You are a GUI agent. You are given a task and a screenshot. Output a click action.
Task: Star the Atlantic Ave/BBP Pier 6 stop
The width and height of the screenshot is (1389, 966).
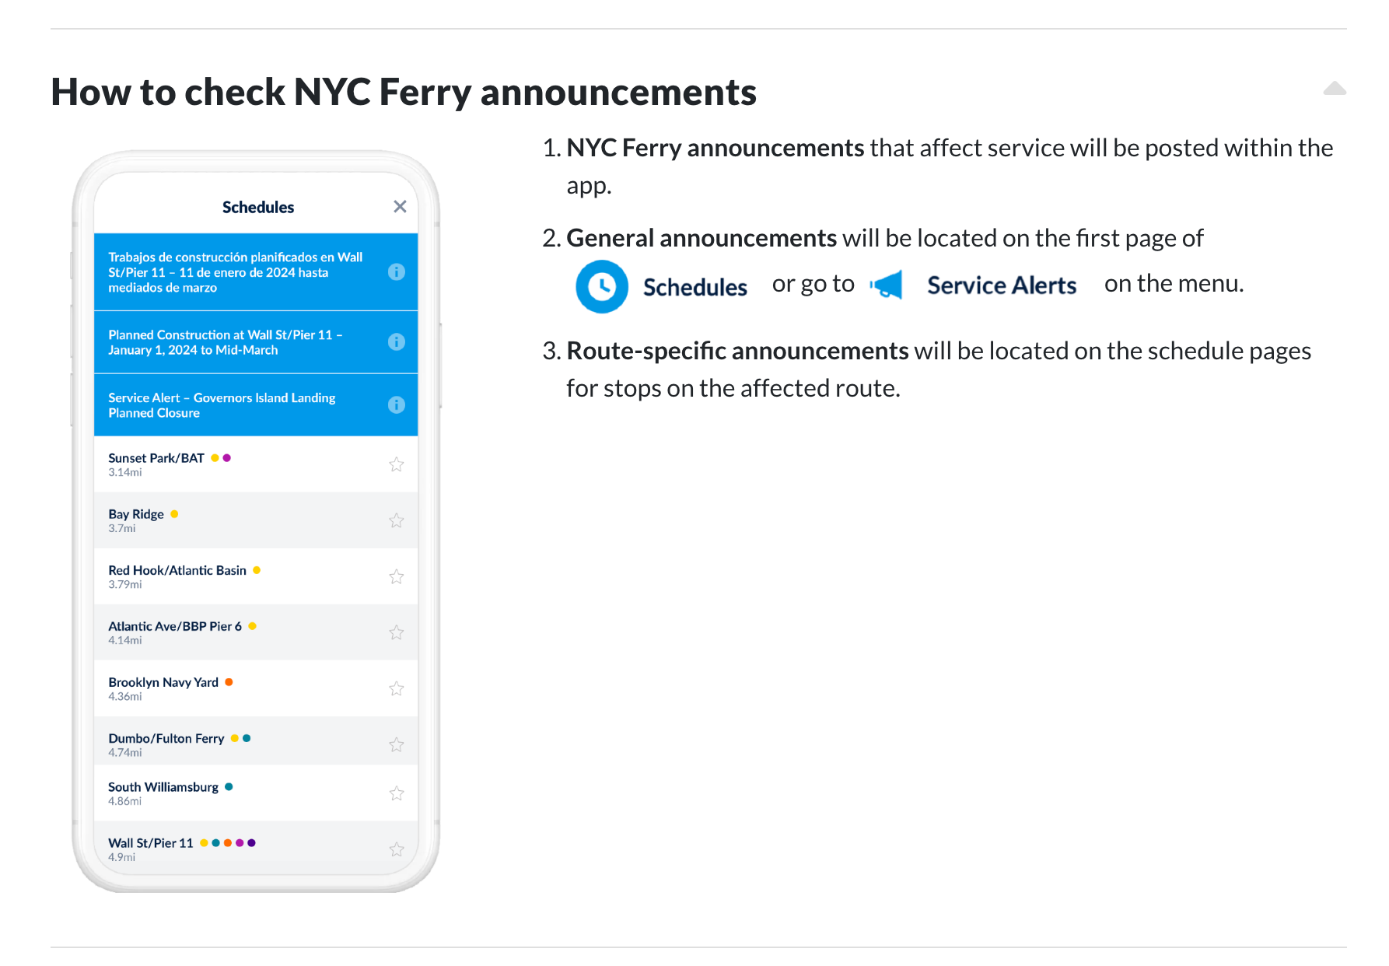coord(397,632)
